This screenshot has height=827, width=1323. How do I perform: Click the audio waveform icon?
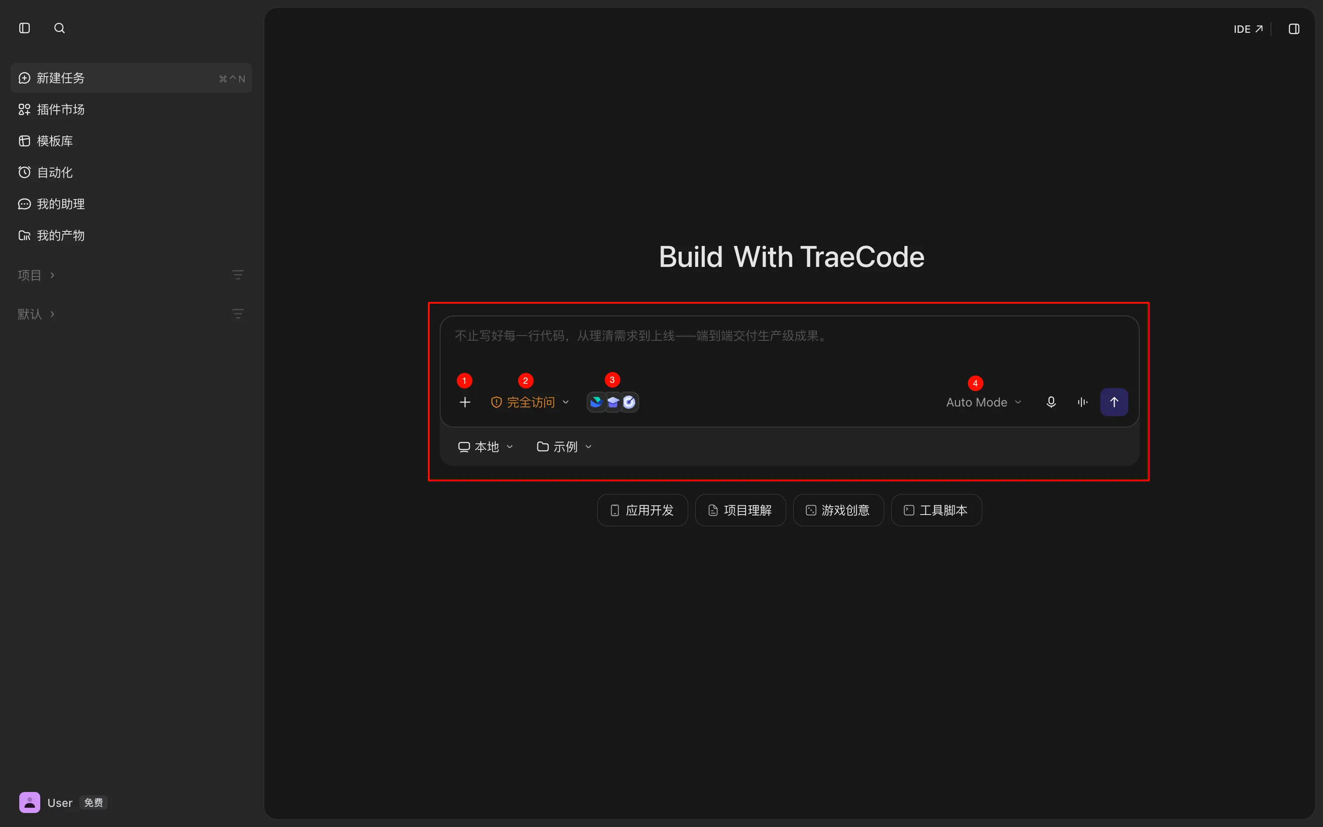click(x=1082, y=403)
